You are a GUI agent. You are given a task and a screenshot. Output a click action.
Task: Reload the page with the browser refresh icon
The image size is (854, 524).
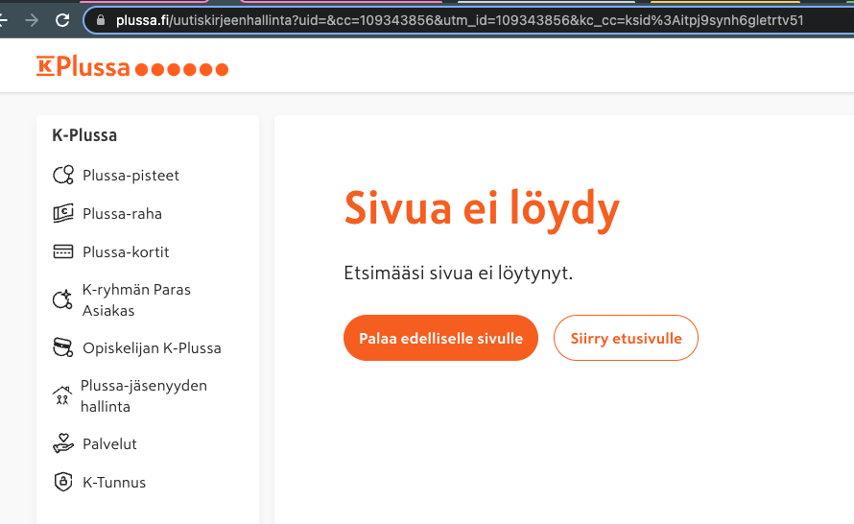(x=62, y=20)
